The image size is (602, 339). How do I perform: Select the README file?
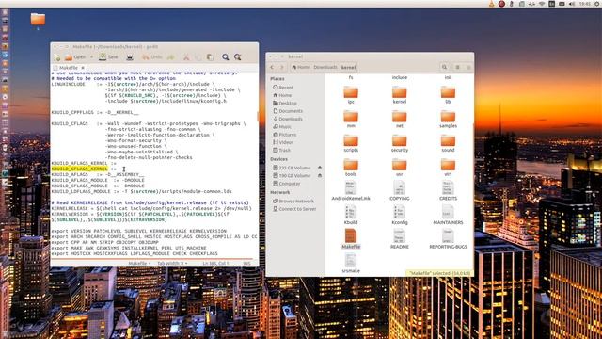tap(399, 239)
